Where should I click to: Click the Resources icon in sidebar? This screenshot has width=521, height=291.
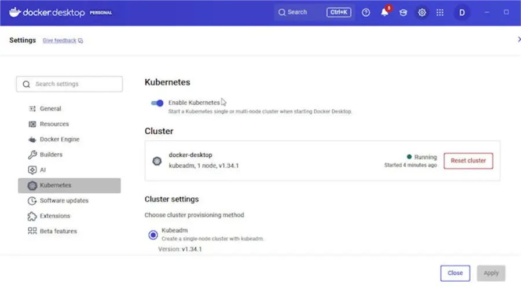[32, 124]
